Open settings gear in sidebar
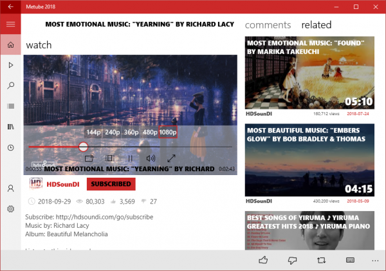The image size is (386, 271). click(x=10, y=209)
